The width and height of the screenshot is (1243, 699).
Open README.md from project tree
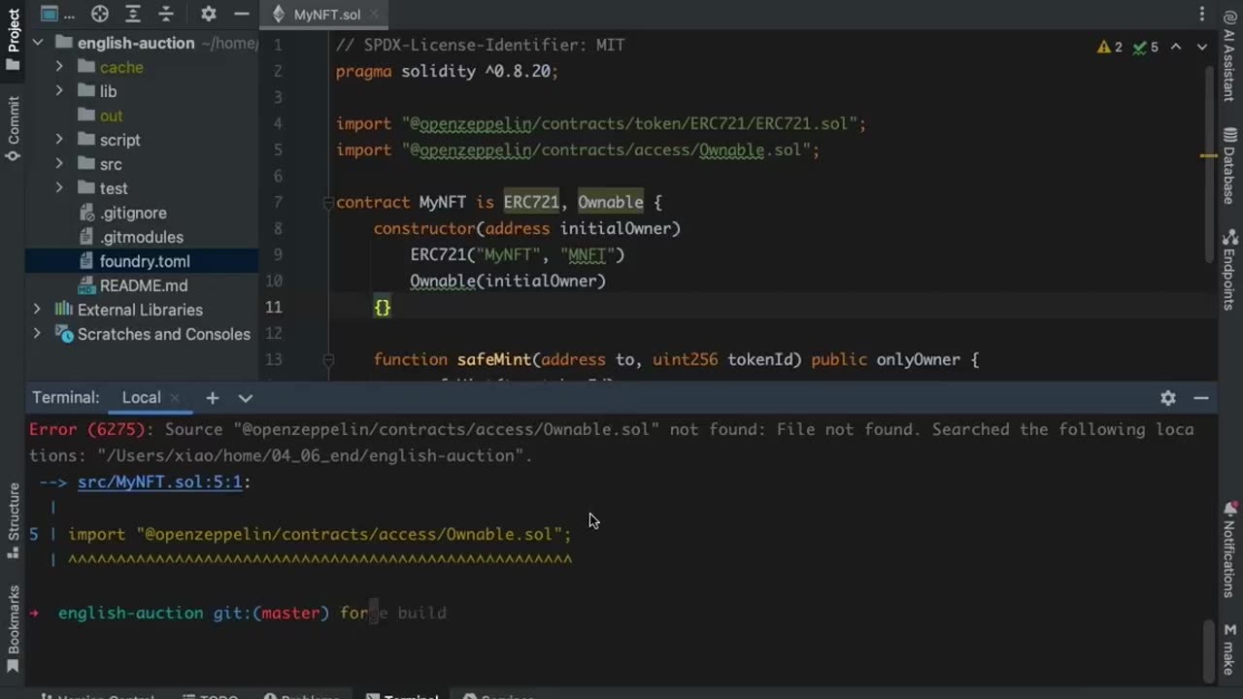(x=143, y=285)
